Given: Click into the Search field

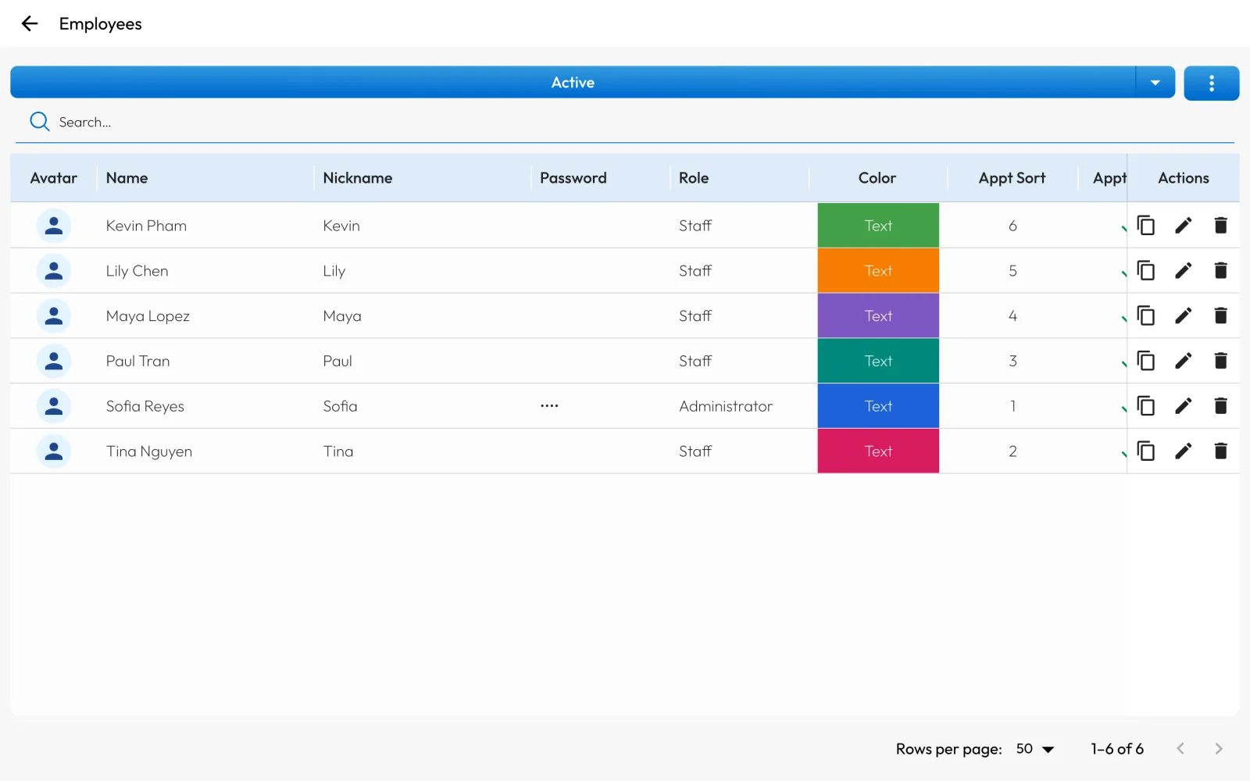Looking at the screenshot, I should click(625, 122).
